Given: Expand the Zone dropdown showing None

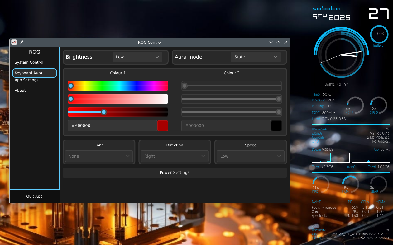Looking at the screenshot, I should tap(99, 156).
